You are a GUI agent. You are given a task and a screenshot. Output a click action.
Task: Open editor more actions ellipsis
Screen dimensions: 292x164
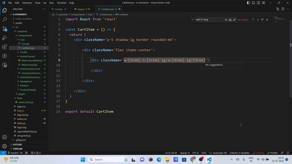[288, 9]
